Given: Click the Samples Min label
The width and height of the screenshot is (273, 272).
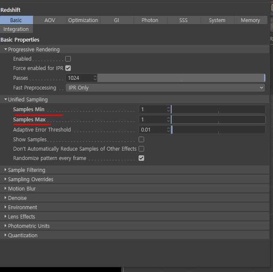Looking at the screenshot, I should coord(29,109).
